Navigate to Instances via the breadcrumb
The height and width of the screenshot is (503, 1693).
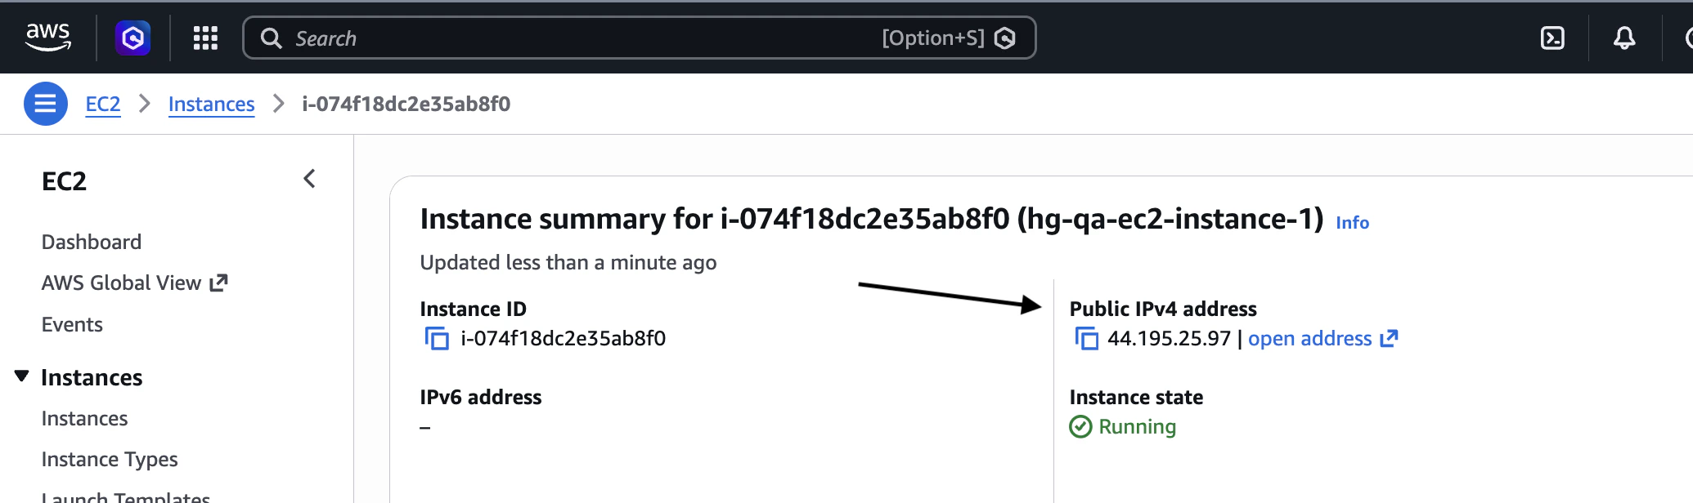coord(211,104)
